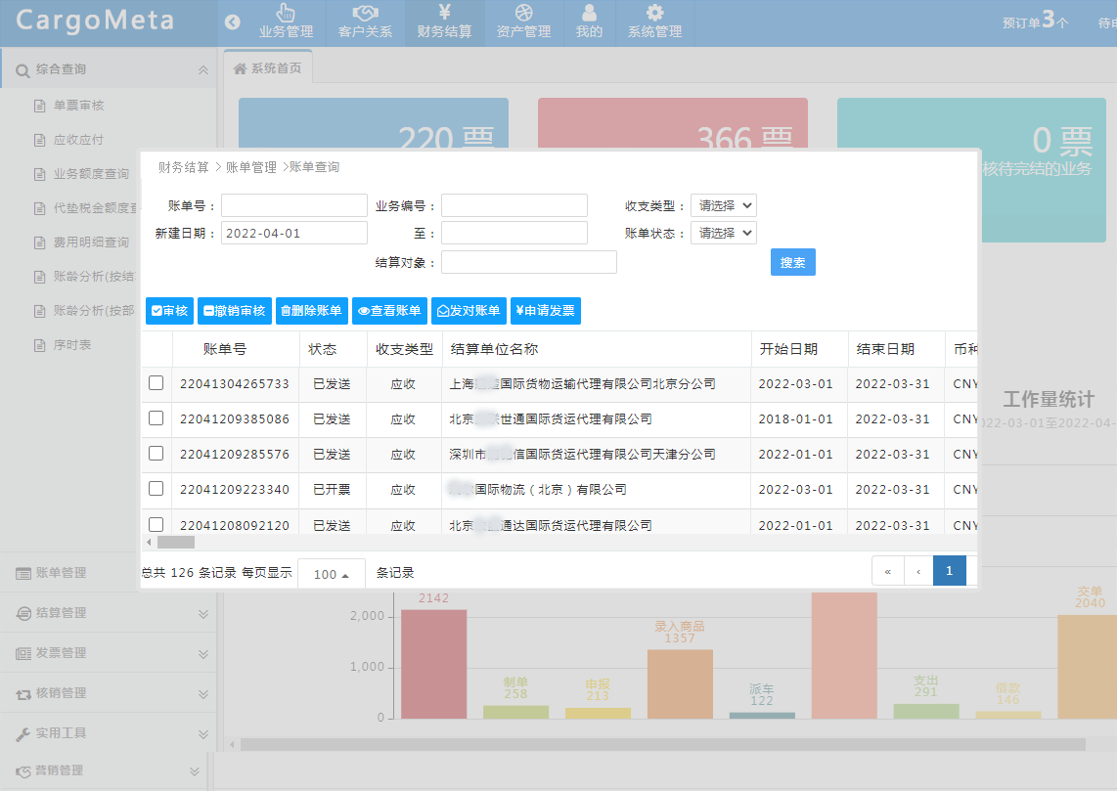Click document icon beside 应收应付

tap(40, 140)
